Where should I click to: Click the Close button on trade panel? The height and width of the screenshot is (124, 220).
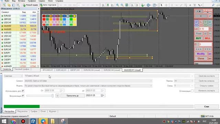point(201,59)
